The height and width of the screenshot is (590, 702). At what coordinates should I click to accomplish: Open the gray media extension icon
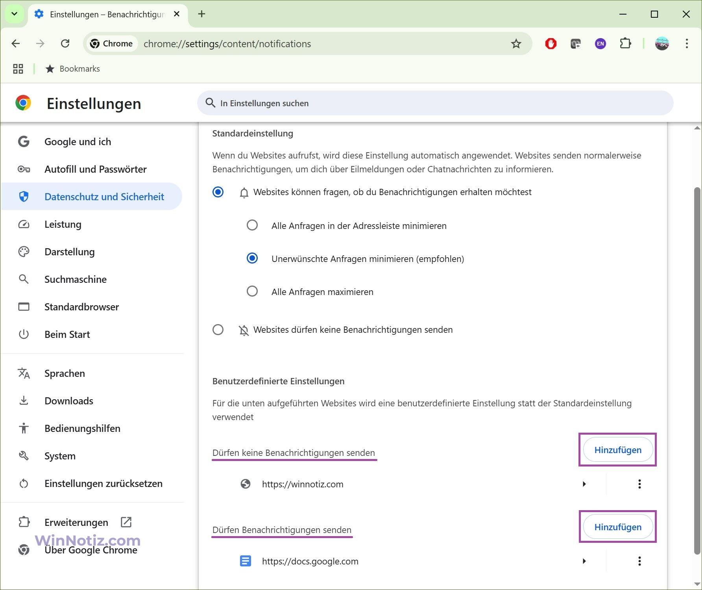576,44
